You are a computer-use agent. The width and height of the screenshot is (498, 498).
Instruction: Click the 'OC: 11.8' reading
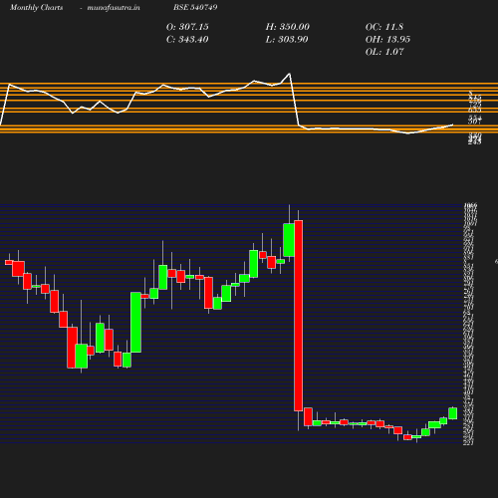pos(384,27)
